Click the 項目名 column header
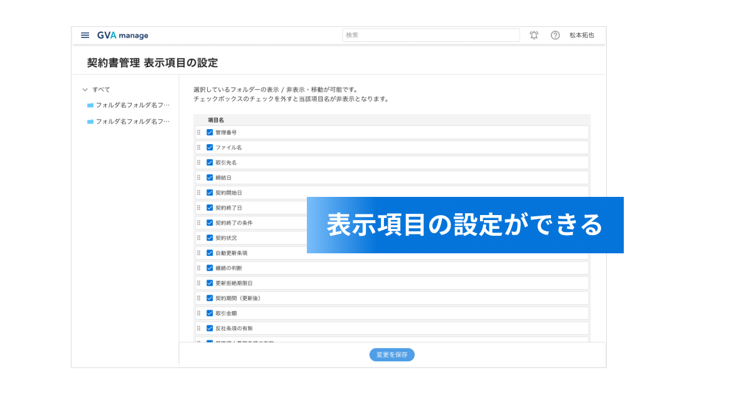Viewport: 753px width, 395px height. point(216,119)
